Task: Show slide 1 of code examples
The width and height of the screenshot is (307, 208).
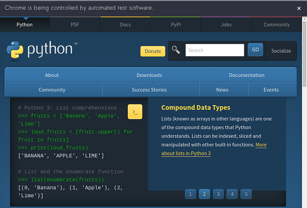Action: coord(190,194)
